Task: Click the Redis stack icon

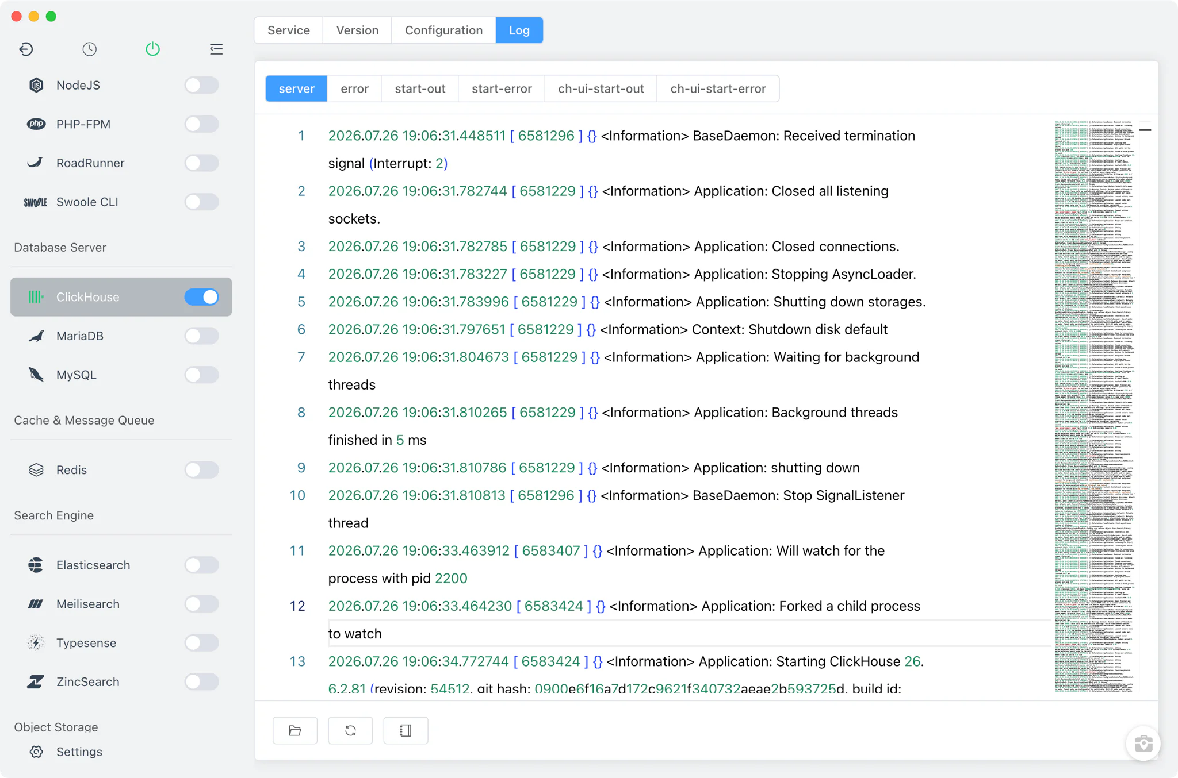Action: pos(36,470)
